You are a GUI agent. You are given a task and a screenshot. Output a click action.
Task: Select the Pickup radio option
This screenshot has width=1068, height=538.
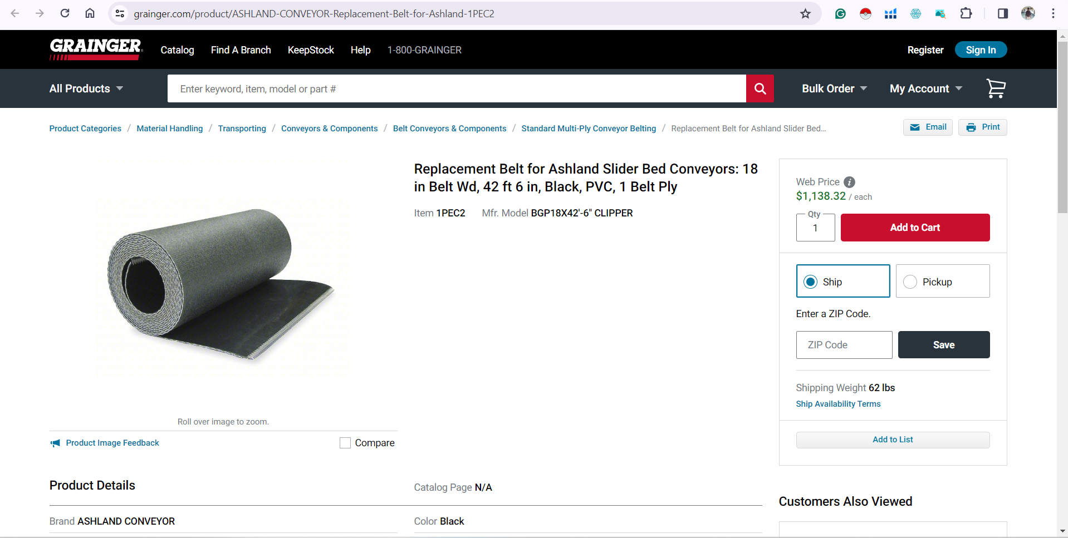(910, 282)
